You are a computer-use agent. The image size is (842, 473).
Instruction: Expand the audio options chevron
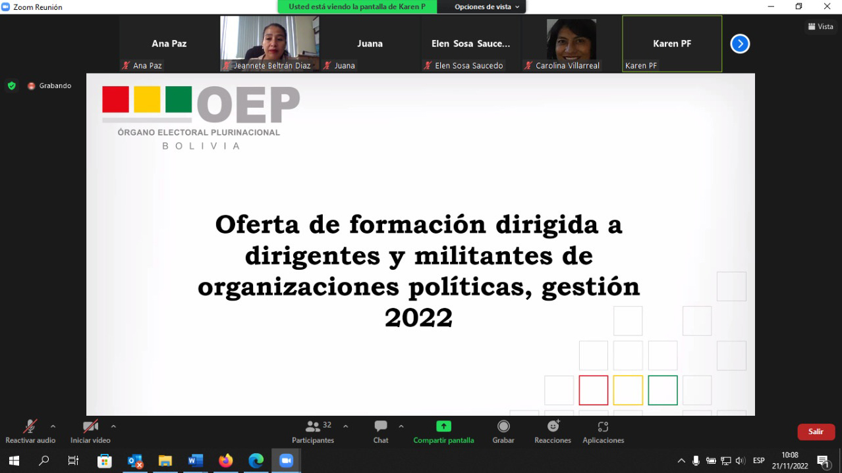53,426
